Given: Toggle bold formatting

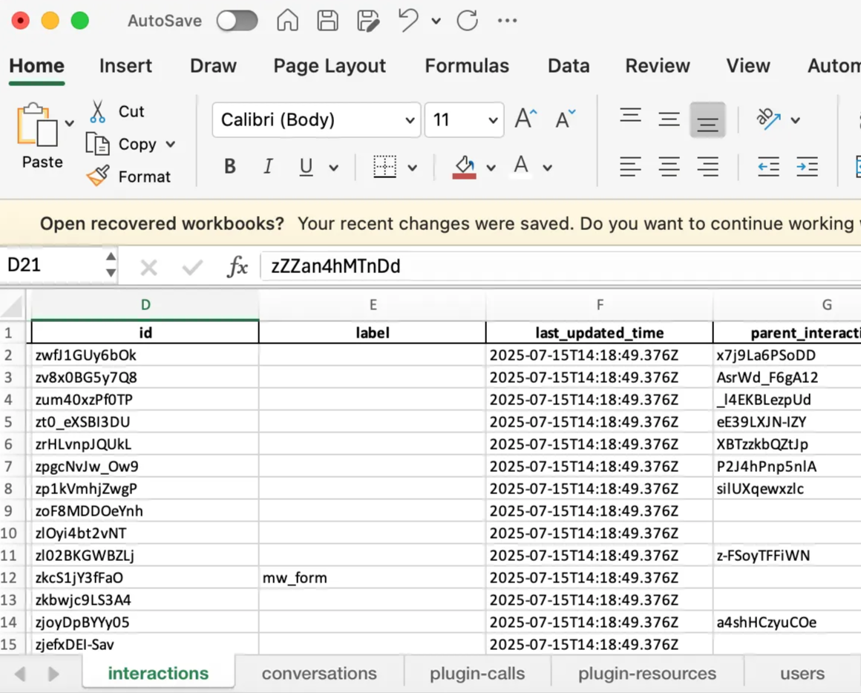Looking at the screenshot, I should tap(230, 166).
